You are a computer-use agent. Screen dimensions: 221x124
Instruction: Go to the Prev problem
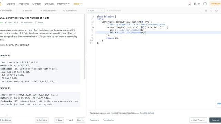tap(59, 120)
